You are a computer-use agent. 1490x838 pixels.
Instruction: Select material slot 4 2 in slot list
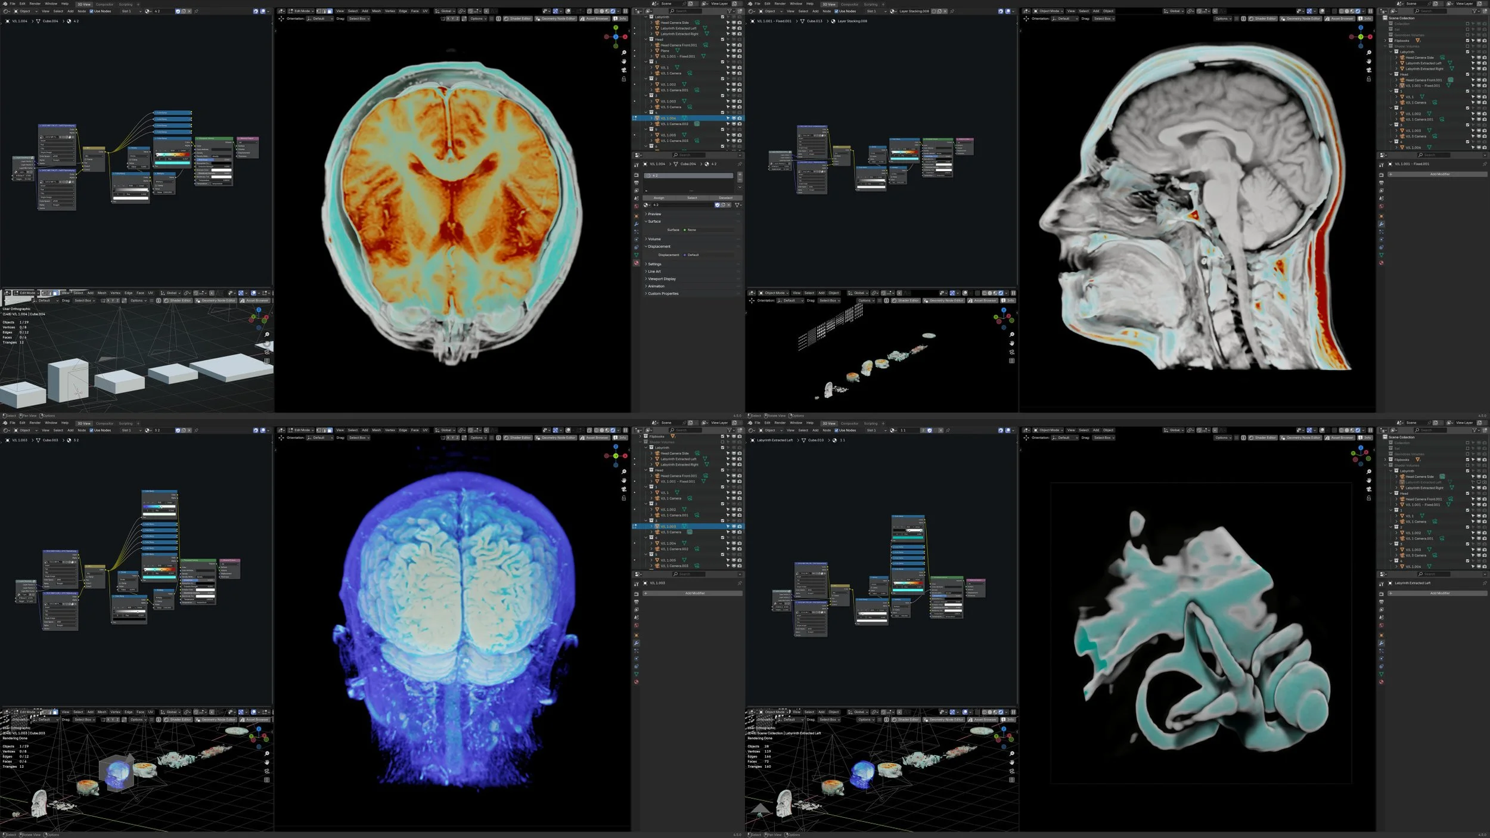[x=689, y=176]
